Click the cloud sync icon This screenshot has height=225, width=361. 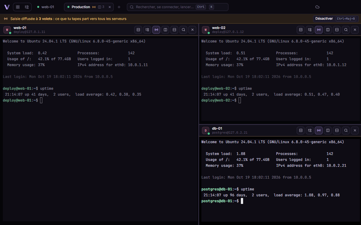[317, 7]
